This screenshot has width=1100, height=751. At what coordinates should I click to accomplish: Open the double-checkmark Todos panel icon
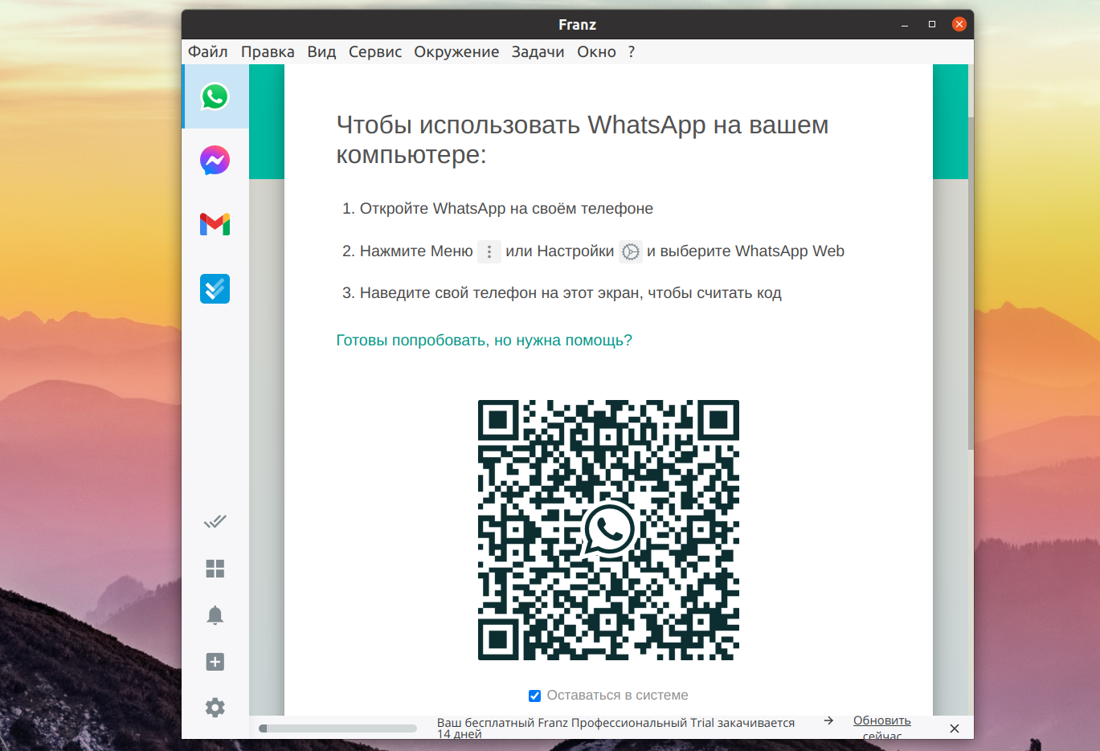tap(215, 522)
